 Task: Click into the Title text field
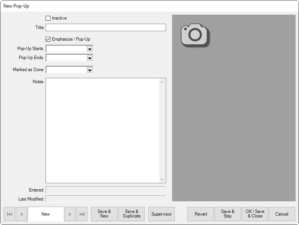pyautogui.click(x=105, y=27)
